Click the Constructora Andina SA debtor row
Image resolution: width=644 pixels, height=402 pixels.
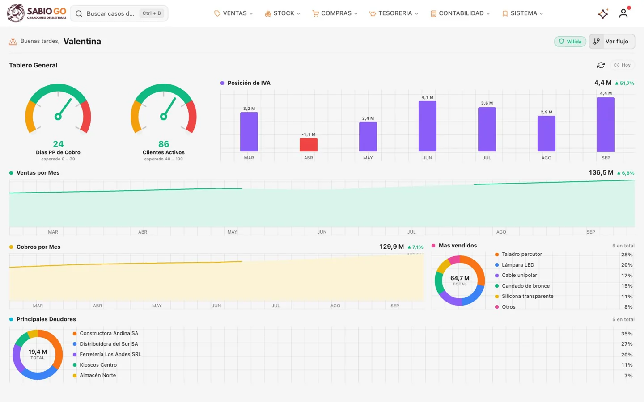click(x=353, y=334)
